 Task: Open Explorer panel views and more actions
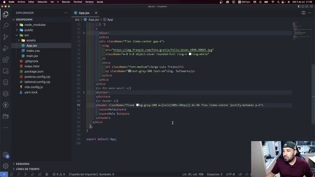pyautogui.click(x=66, y=13)
